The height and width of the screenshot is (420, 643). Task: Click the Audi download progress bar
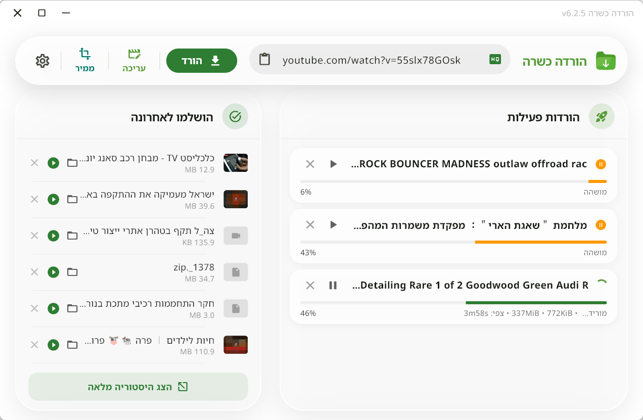tap(453, 303)
